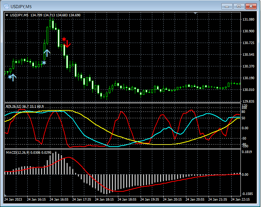
Task: Click the blue star near 130.370
Action: 44,63
